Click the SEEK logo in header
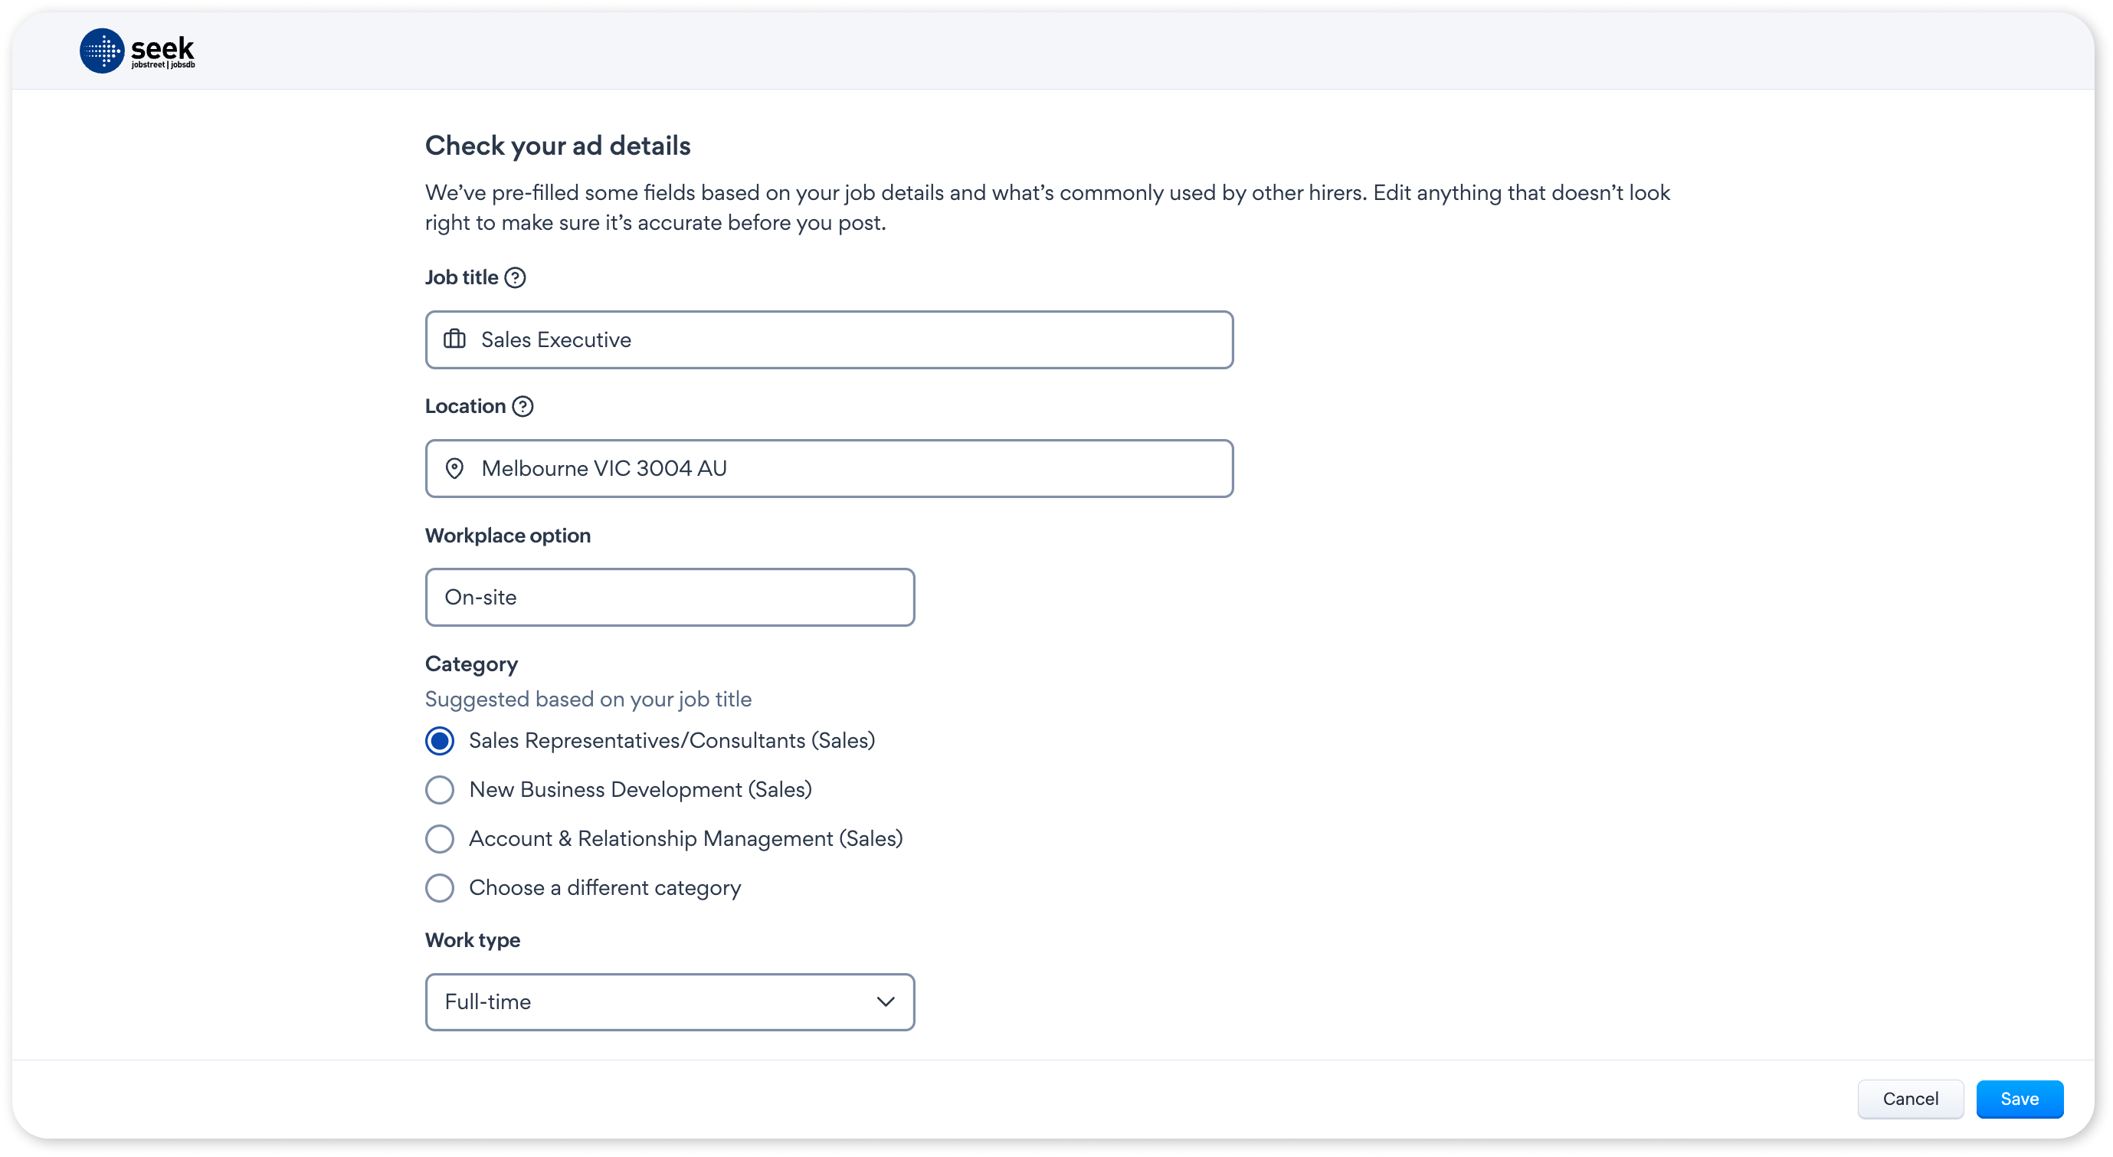The image size is (2113, 1157). (137, 51)
